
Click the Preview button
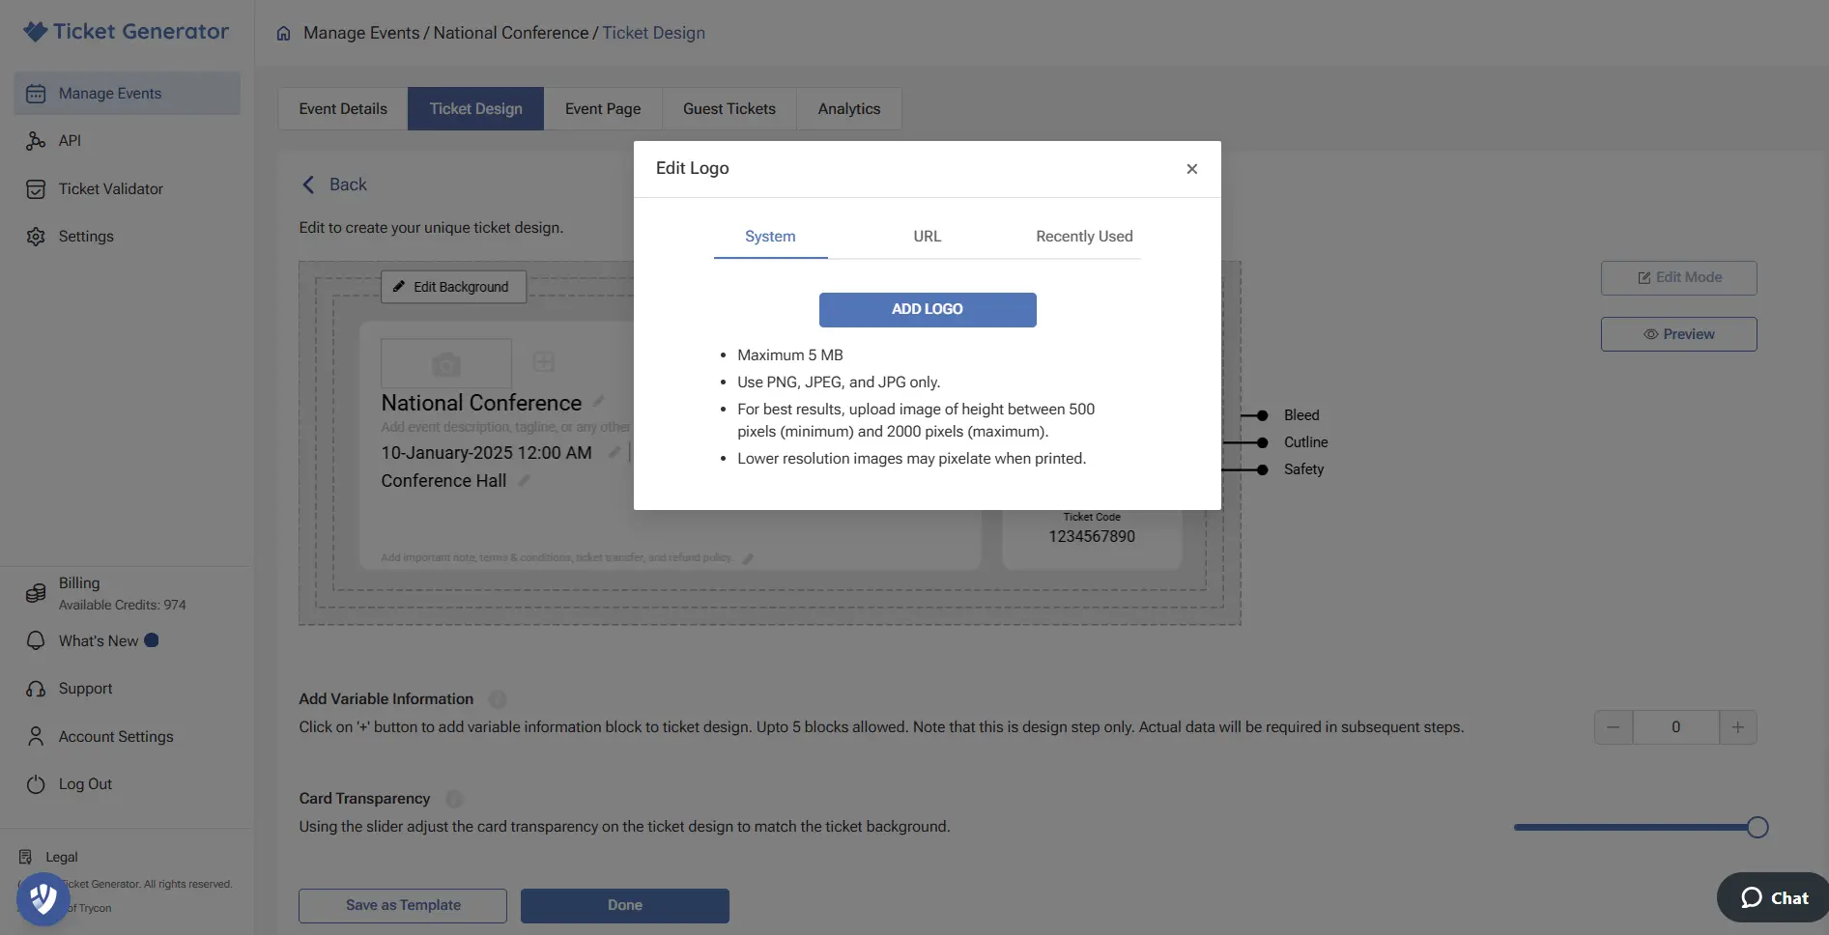pyautogui.click(x=1679, y=334)
